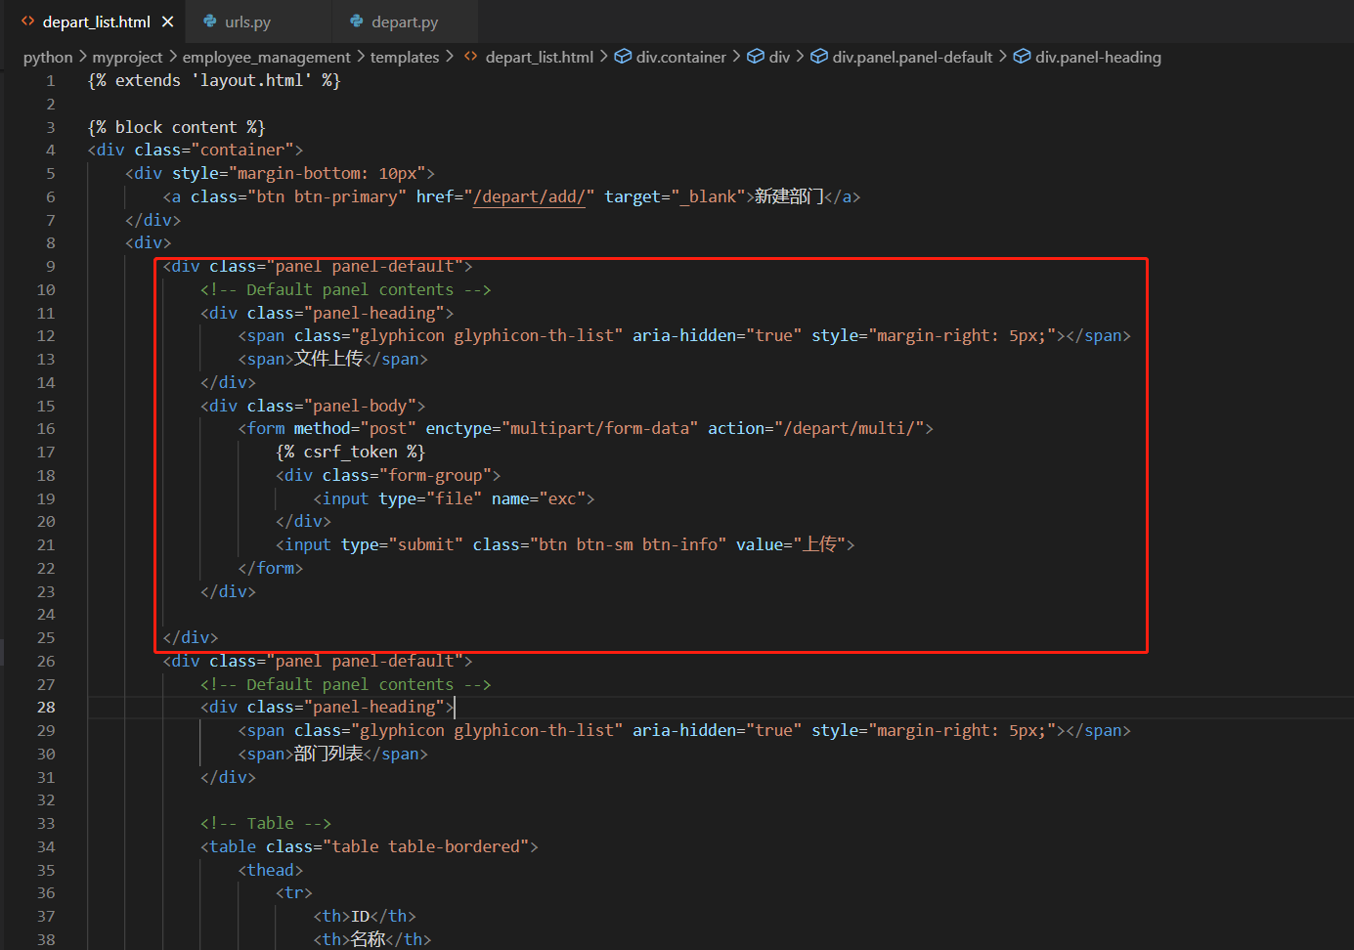Click the text '部门列表' on line 30
Image resolution: width=1354 pixels, height=950 pixels.
(x=328, y=754)
